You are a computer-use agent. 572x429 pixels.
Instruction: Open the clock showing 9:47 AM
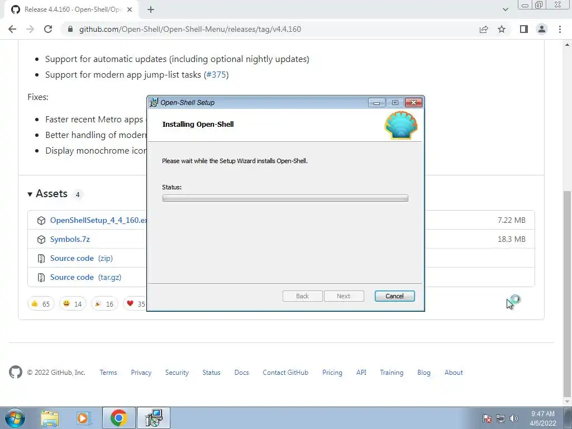click(543, 418)
